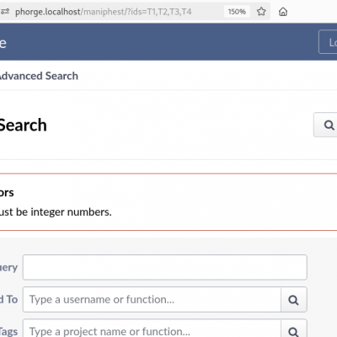
Task: Focus the project name or function field
Action: 152,329
